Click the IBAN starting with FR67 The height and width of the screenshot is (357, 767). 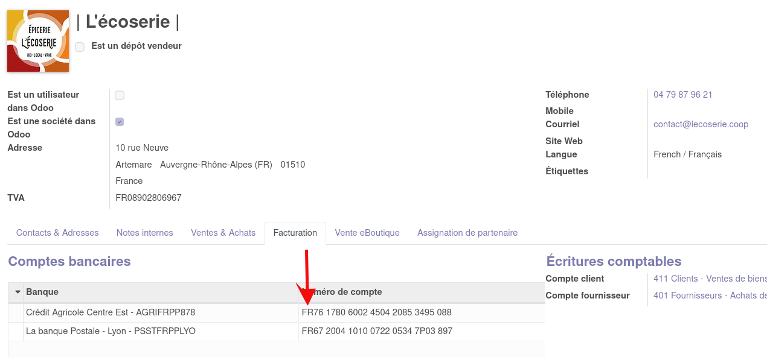coord(377,331)
